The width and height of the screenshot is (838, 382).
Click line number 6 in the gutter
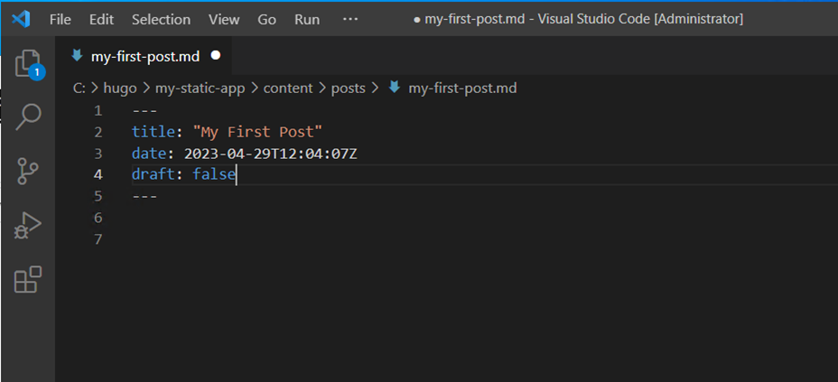point(98,218)
